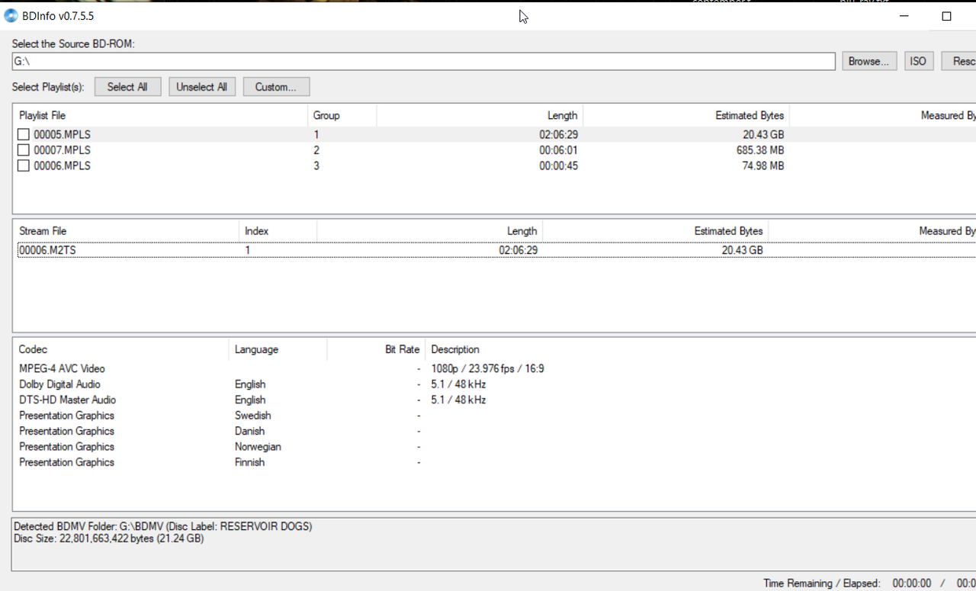
Task: Click the Select All button
Action: (127, 87)
